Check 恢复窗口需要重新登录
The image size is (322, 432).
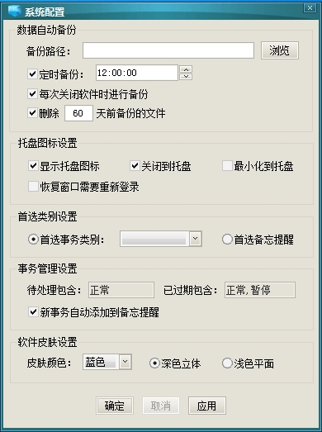tap(33, 186)
